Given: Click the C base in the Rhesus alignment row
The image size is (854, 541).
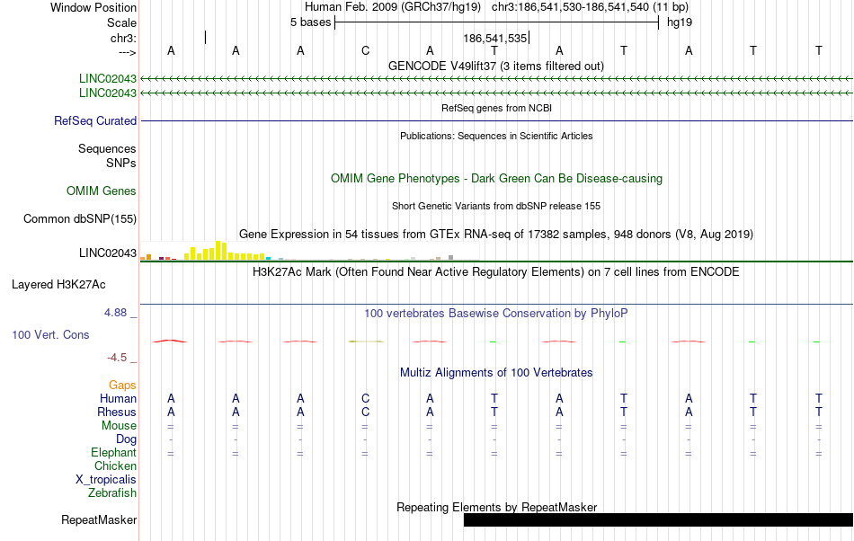Looking at the screenshot, I should point(366,412).
